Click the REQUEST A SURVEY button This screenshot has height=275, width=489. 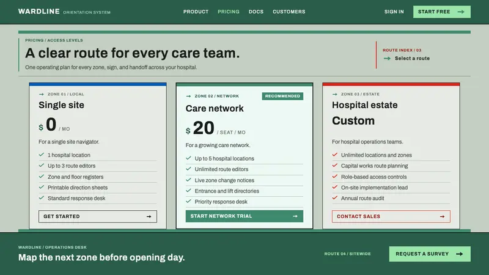(x=430, y=254)
